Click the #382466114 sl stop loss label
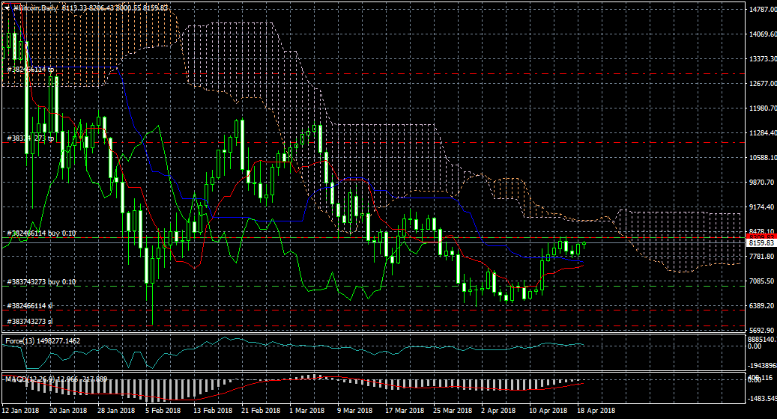This screenshot has height=419, width=777. [30, 305]
